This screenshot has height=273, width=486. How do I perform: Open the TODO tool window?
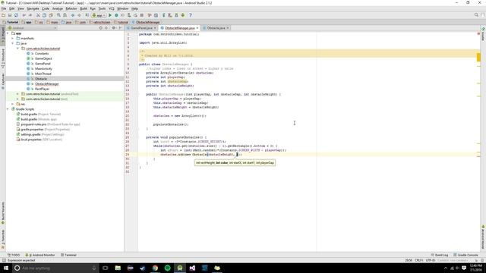(x=14, y=255)
